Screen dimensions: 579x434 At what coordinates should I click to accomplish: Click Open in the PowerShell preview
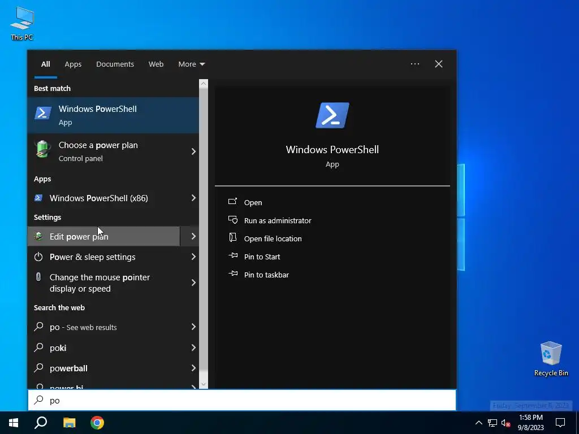(253, 203)
